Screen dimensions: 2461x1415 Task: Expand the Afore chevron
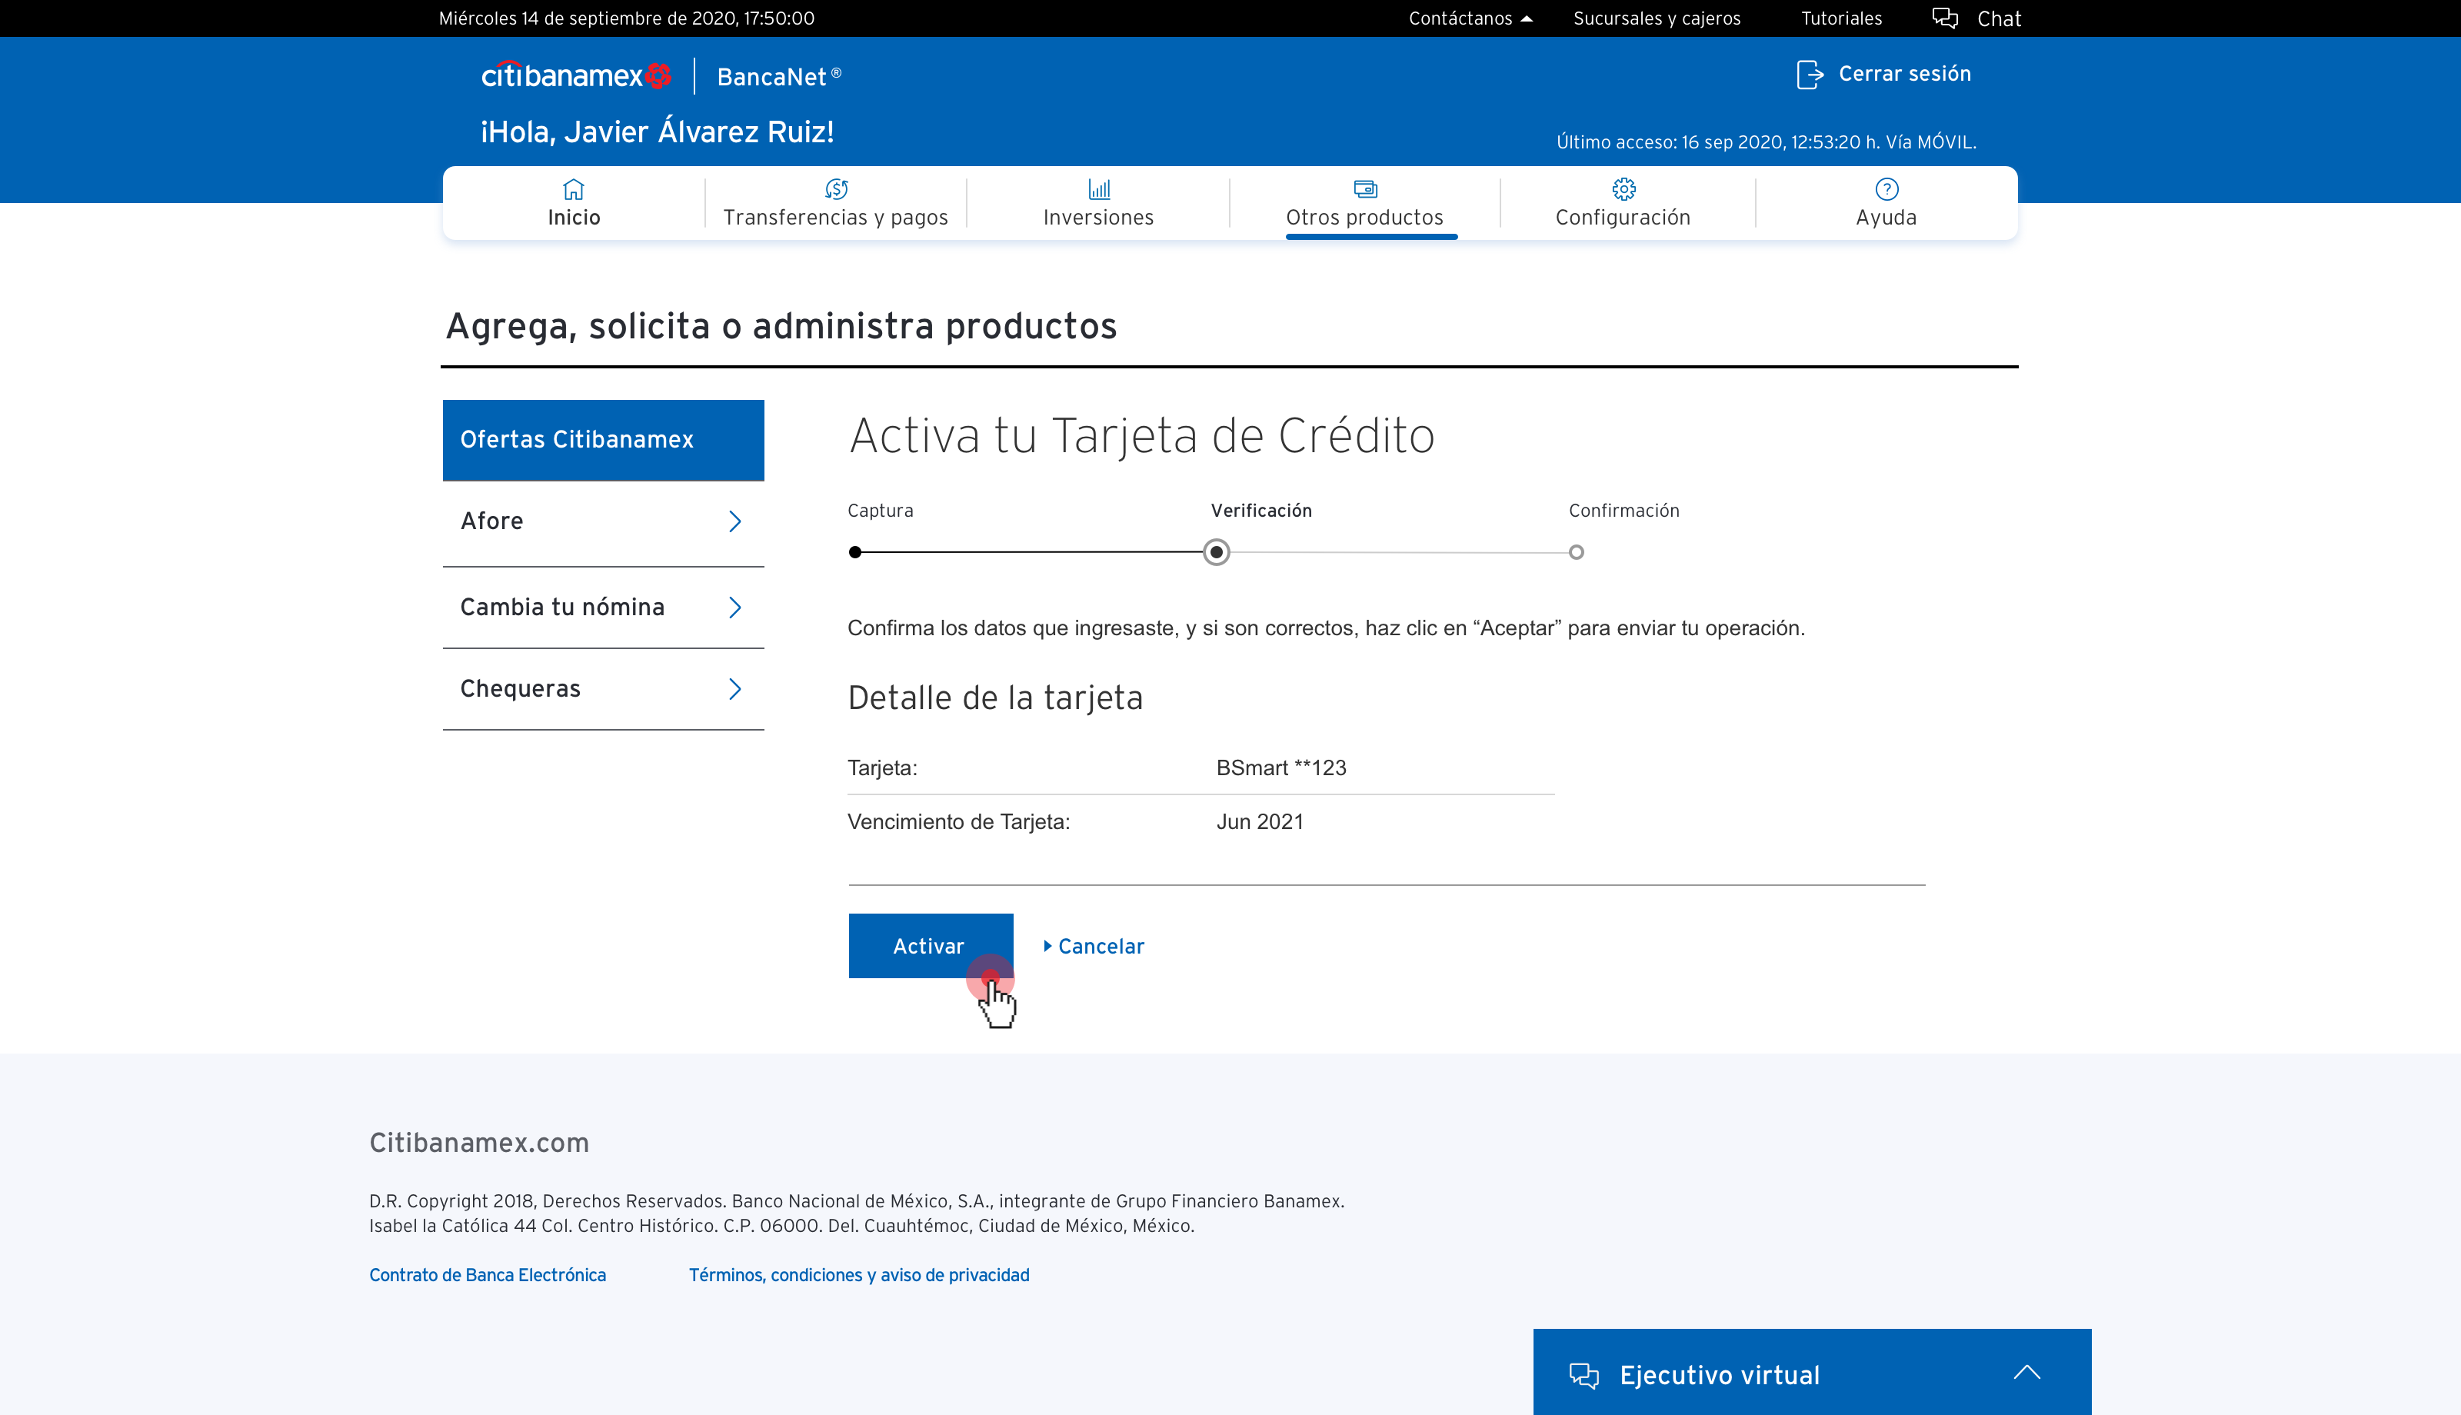tap(734, 522)
